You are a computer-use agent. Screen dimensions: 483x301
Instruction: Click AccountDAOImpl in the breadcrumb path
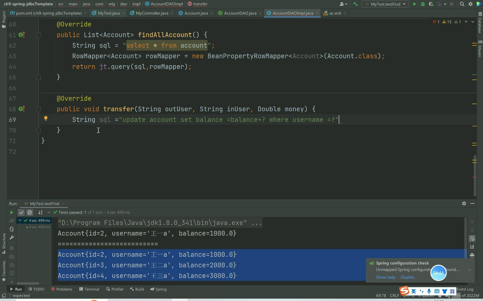(167, 4)
